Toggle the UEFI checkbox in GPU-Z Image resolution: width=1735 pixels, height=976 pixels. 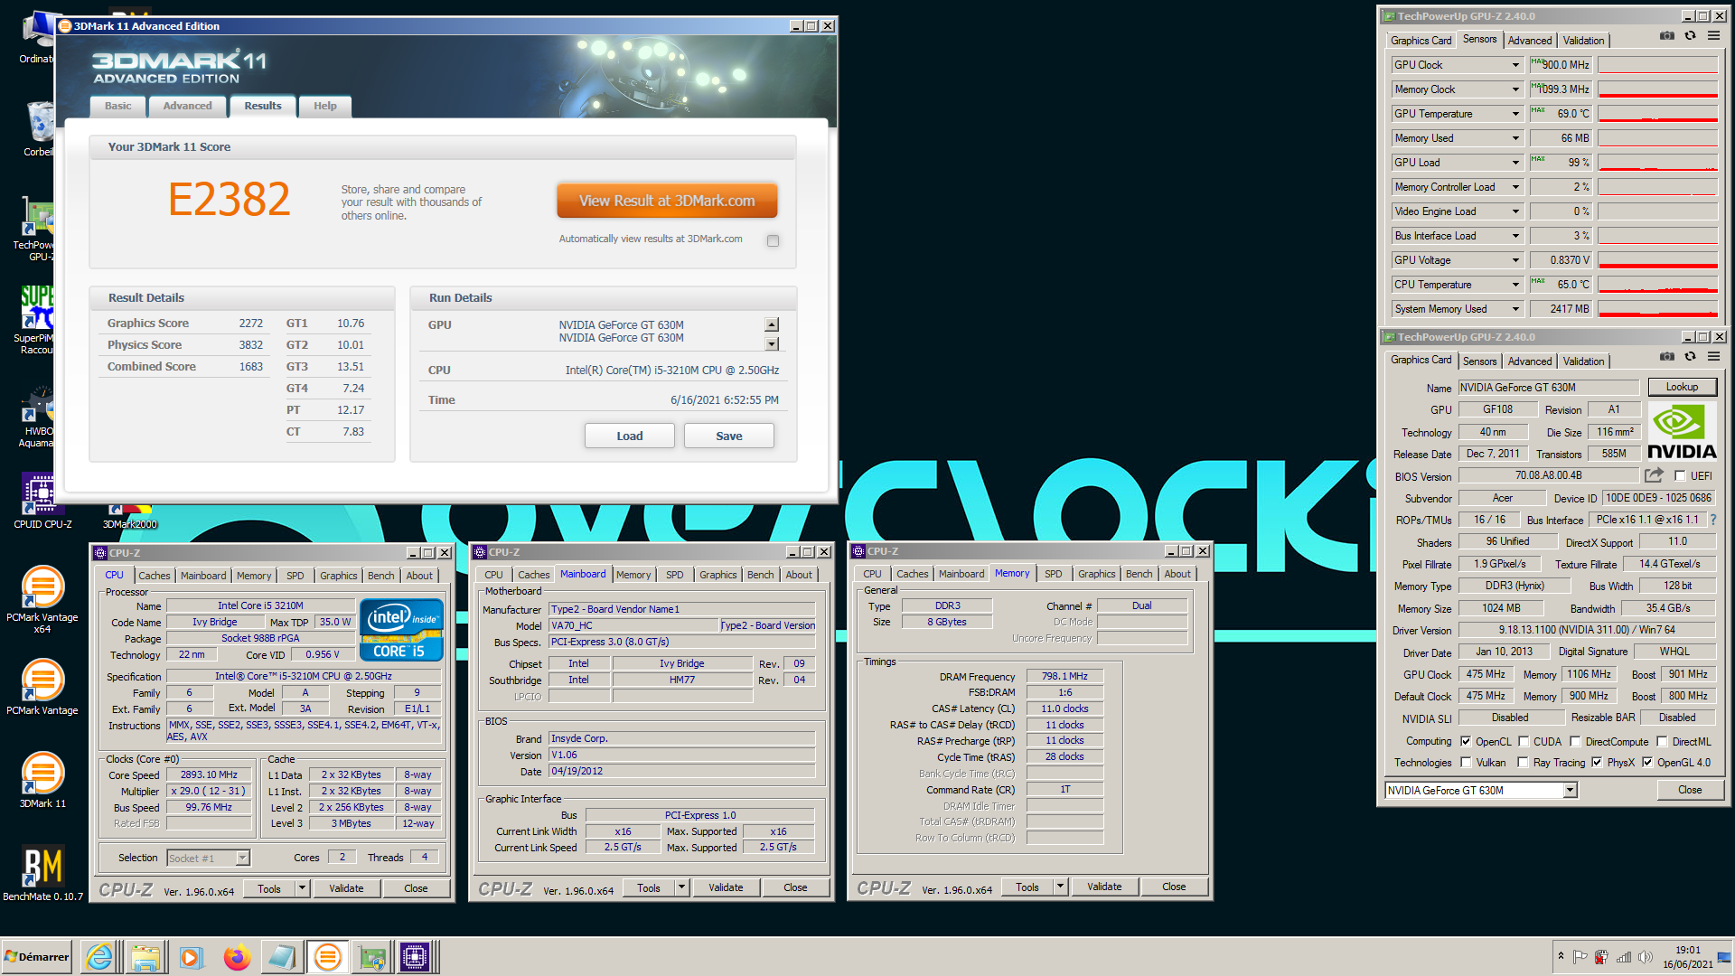(x=1680, y=476)
